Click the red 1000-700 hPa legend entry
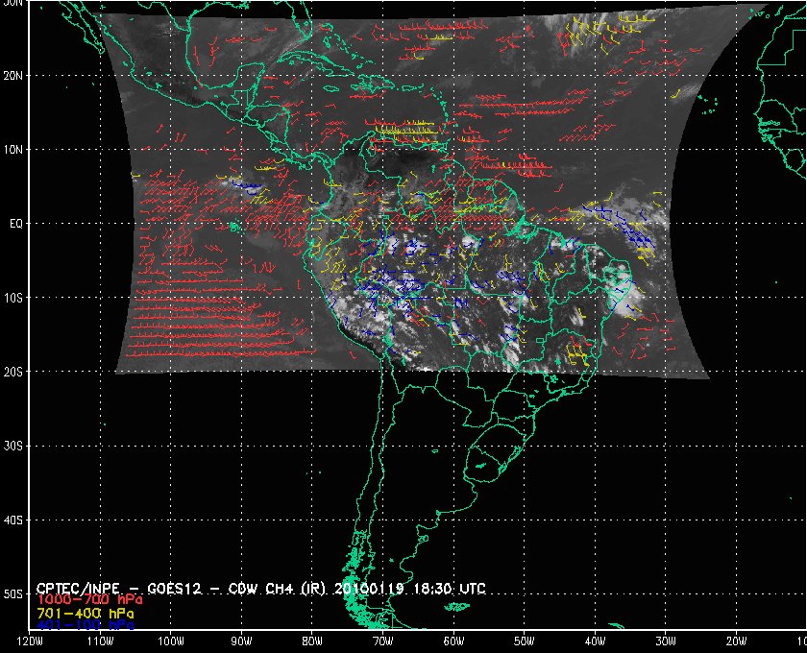Image resolution: width=807 pixels, height=653 pixels. (x=90, y=600)
